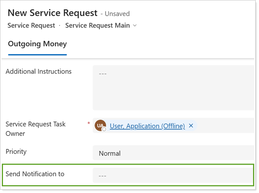Open the Priority dropdown showing Normal
Image resolution: width=259 pixels, height=193 pixels.
pos(173,153)
